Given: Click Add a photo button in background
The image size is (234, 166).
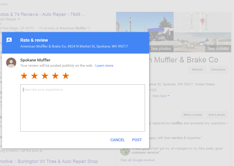Looking at the screenshot, I should click(217, 115).
